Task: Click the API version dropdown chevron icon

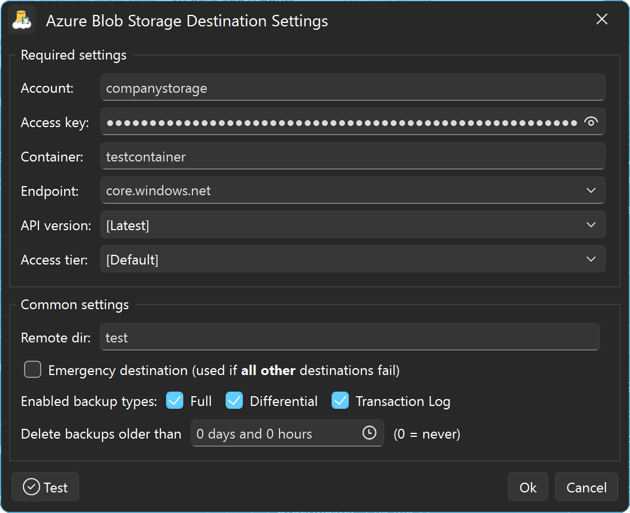Action: tap(590, 224)
